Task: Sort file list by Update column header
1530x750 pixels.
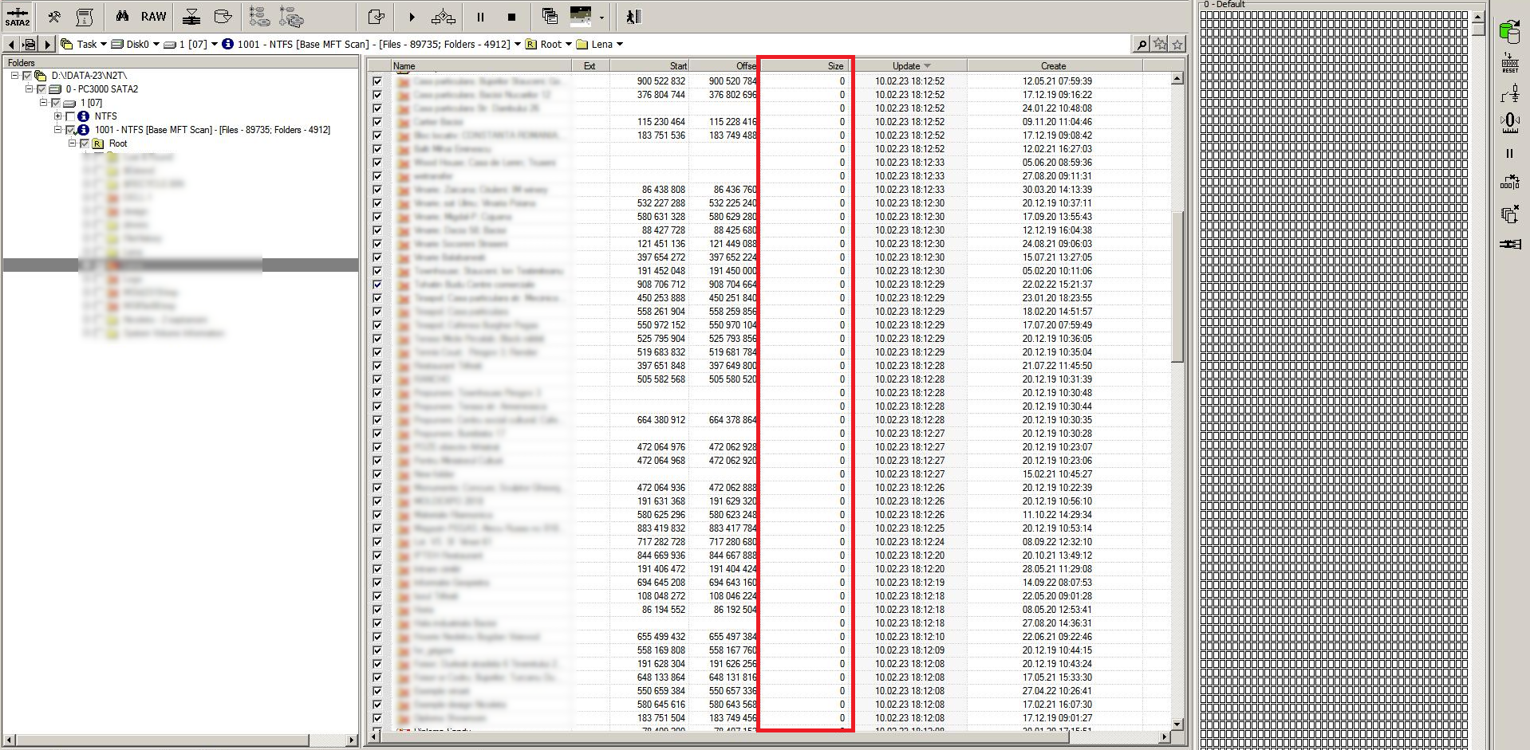Action: coord(909,66)
